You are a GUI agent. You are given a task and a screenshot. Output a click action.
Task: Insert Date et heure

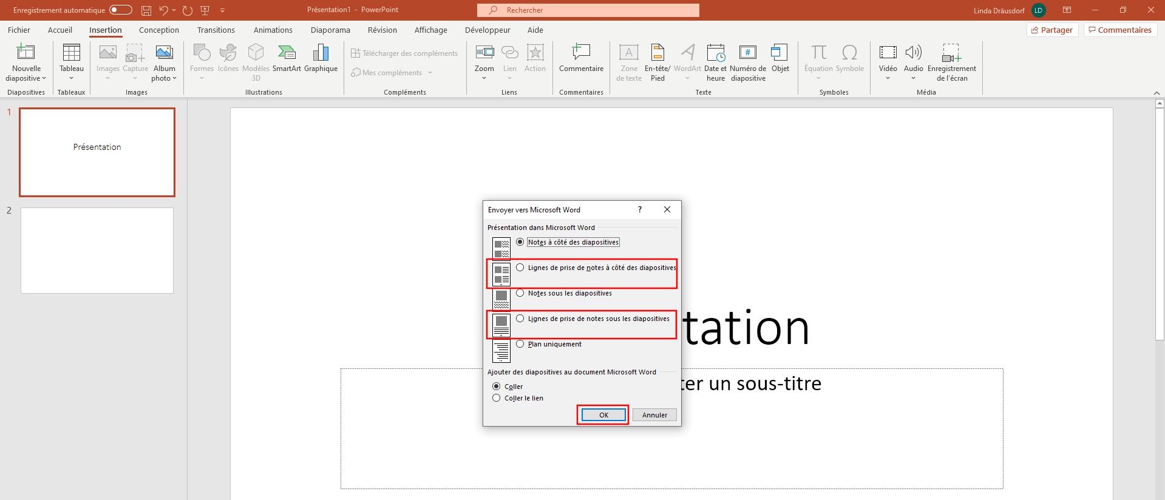pos(716,62)
